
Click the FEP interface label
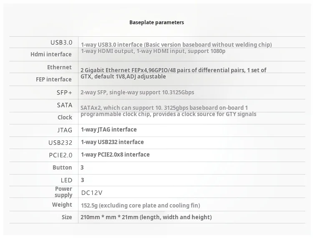[x=54, y=79]
